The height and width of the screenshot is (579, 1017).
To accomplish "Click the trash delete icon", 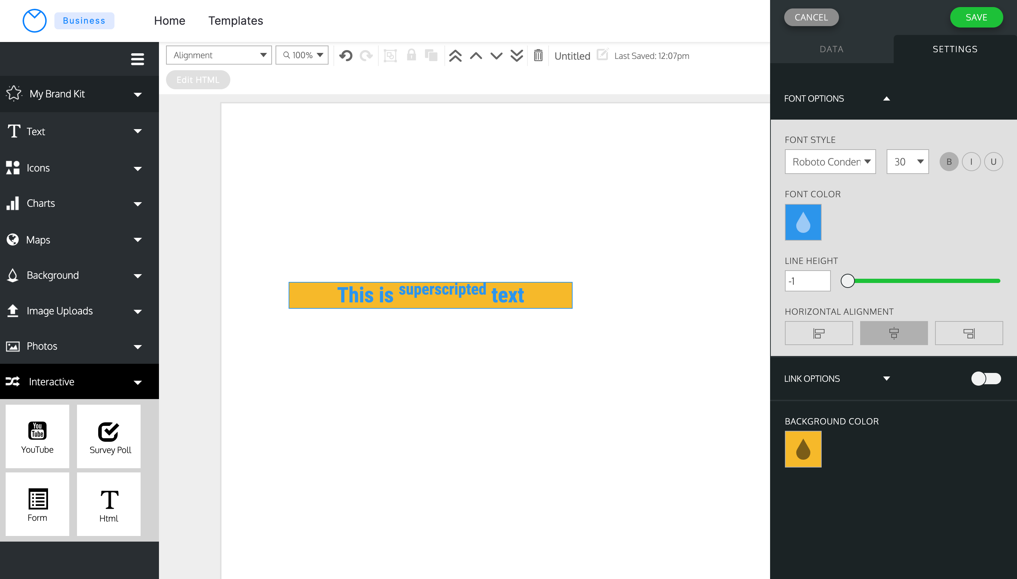I will 538,55.
